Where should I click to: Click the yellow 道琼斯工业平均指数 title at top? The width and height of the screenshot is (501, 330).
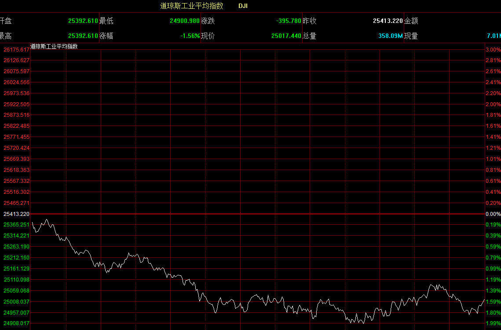coord(191,6)
